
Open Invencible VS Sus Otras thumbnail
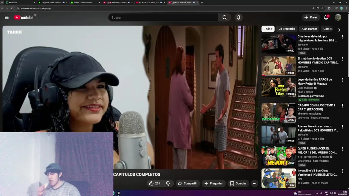(279, 178)
